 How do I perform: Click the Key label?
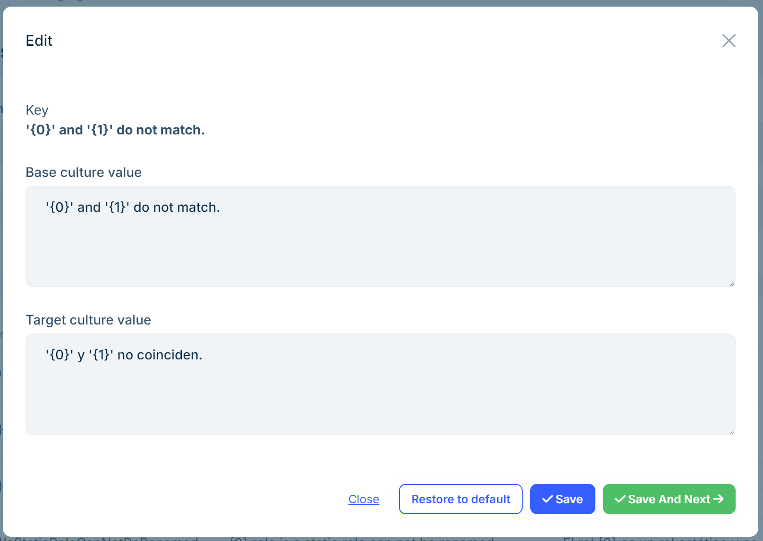click(37, 110)
